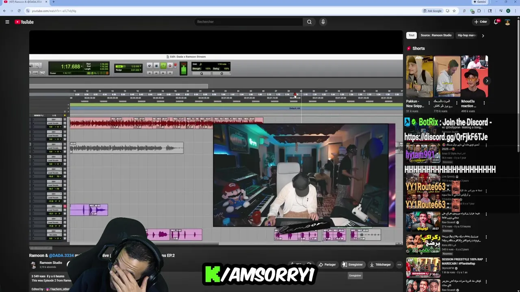Open Chrome three-dot menu
The height and width of the screenshot is (292, 520).
point(516,11)
